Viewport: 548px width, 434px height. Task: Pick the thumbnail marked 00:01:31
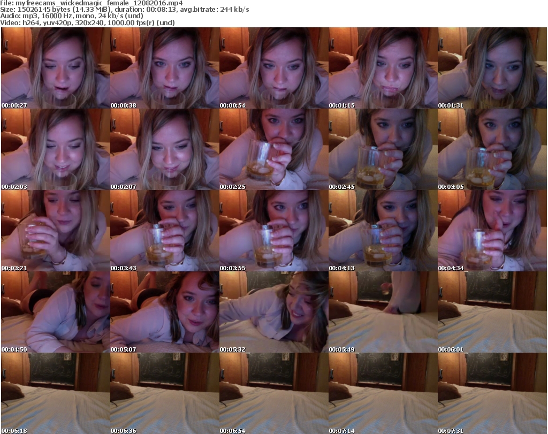492,68
